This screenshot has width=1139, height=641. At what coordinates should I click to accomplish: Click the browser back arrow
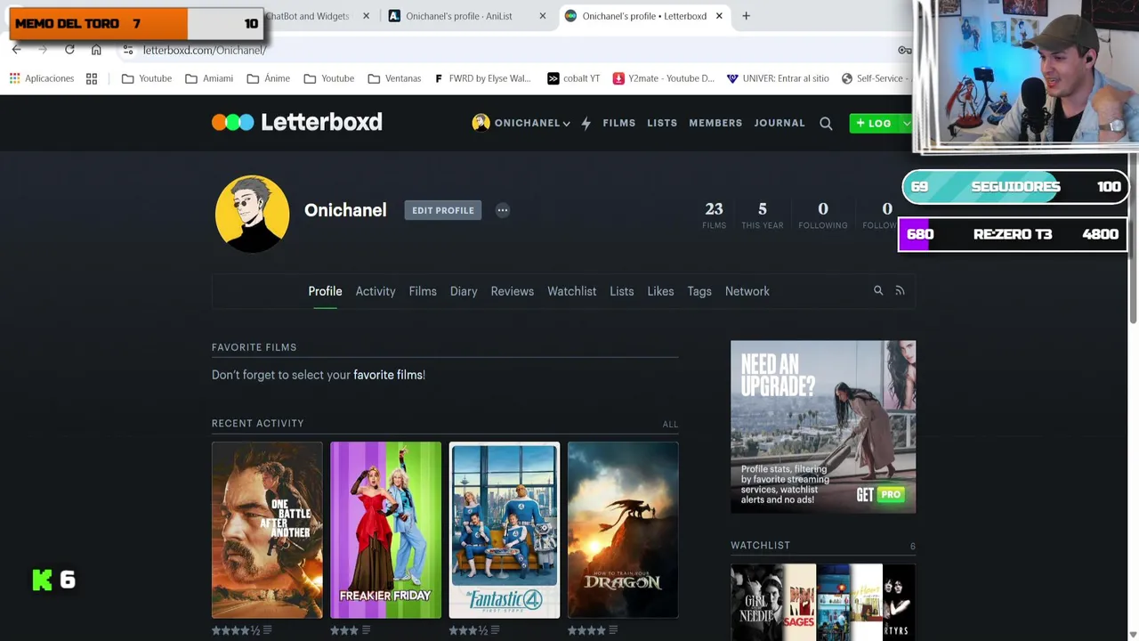click(16, 50)
